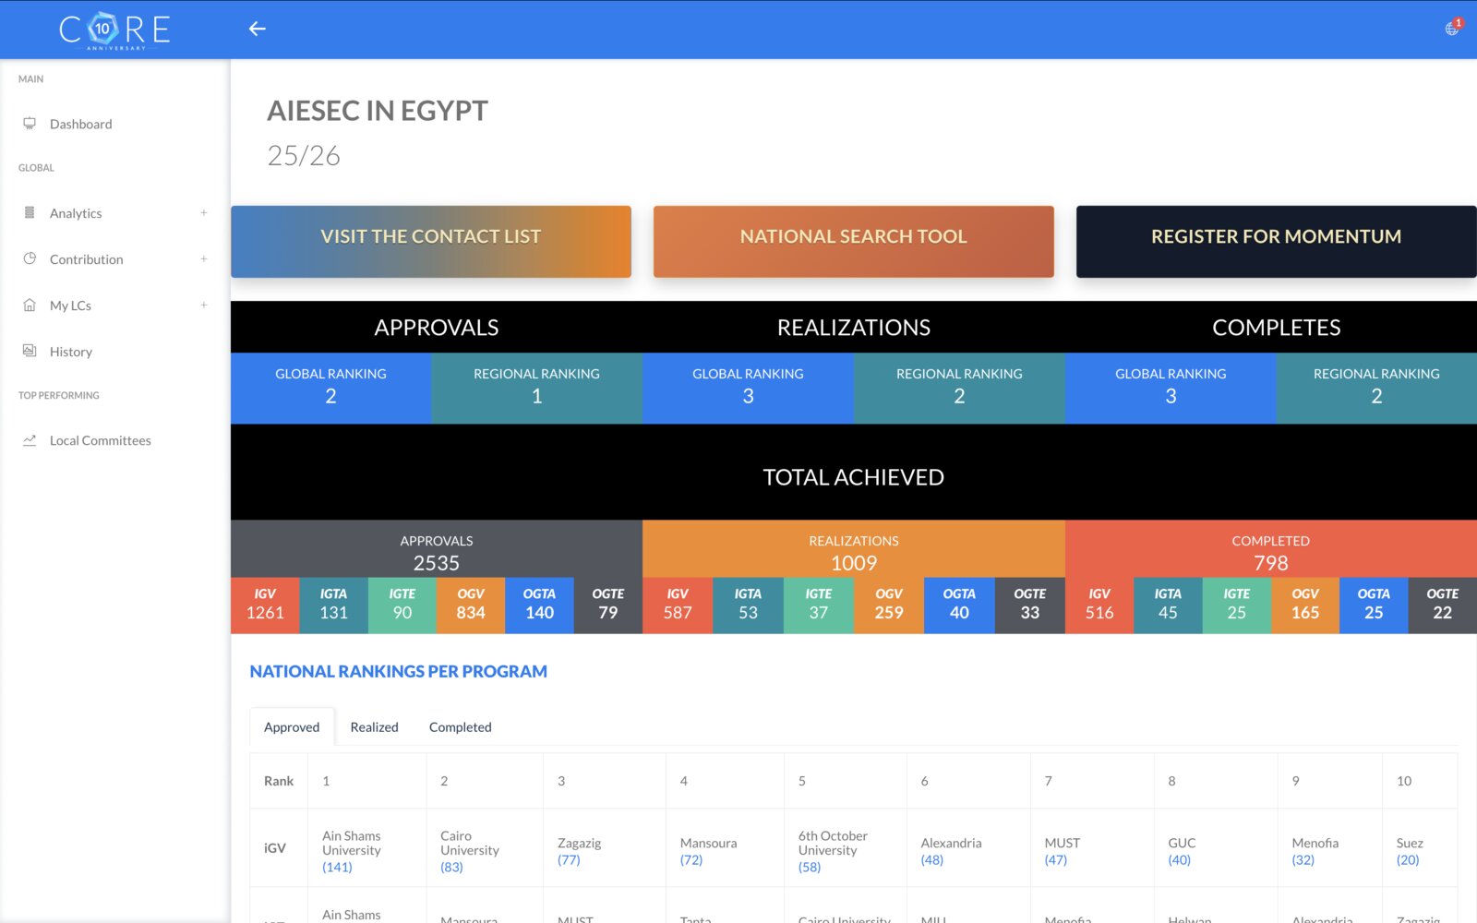Click Realizations Regional Ranking 2 tile
This screenshot has width=1477, height=923.
[959, 389]
